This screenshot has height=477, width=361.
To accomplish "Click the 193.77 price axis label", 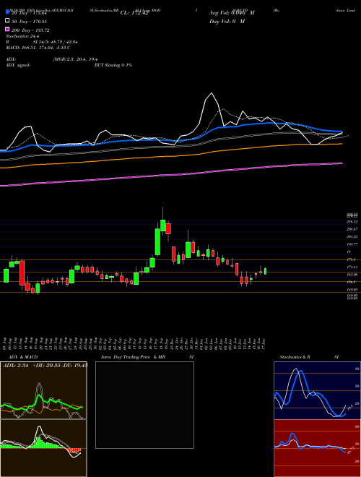I will [352, 244].
